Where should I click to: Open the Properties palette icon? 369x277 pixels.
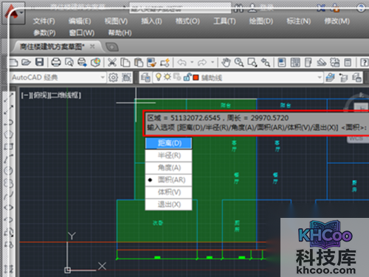282,62
